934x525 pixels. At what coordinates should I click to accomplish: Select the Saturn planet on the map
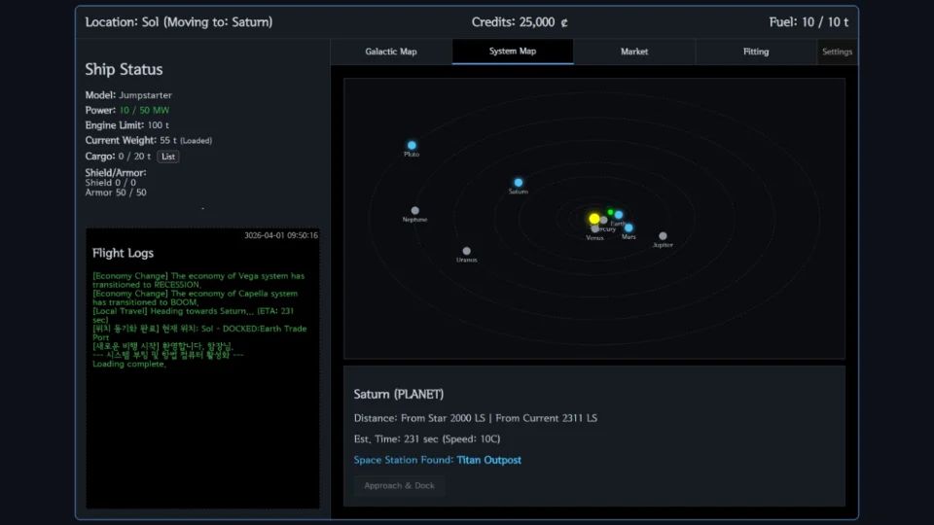[519, 183]
